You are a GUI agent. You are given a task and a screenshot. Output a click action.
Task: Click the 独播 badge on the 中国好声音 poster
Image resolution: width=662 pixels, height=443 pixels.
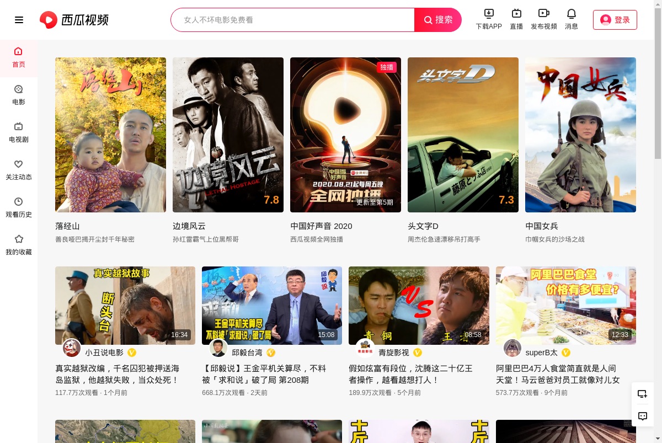pos(387,67)
